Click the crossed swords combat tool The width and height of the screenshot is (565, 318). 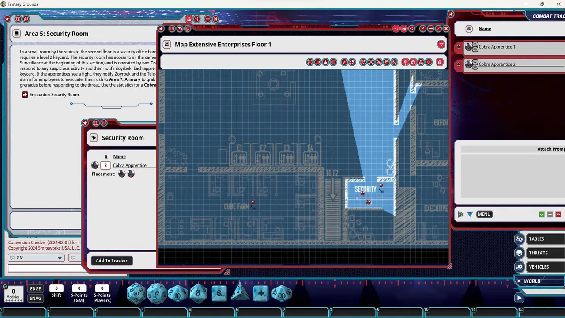379,62
